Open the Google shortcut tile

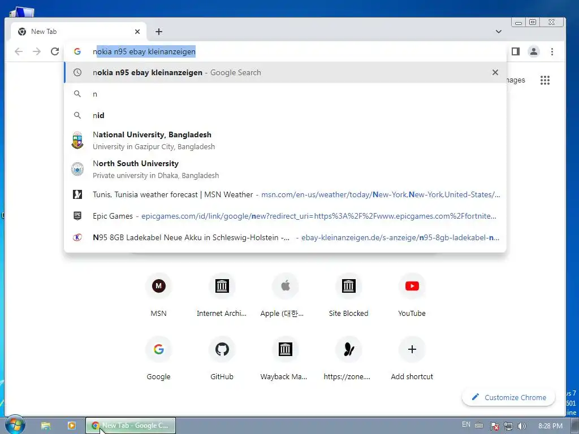tap(158, 358)
